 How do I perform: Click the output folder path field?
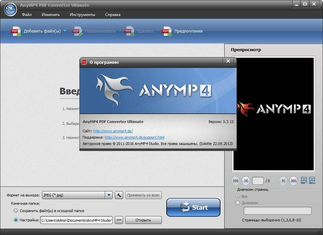click(x=76, y=220)
